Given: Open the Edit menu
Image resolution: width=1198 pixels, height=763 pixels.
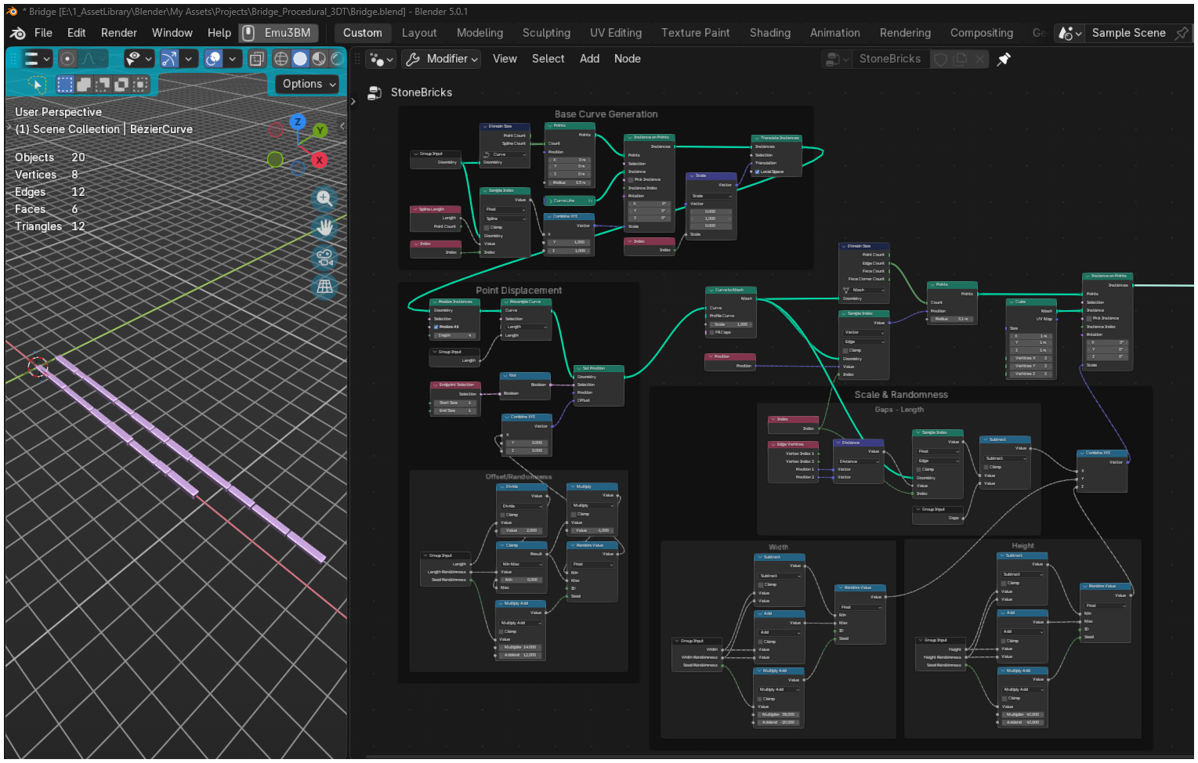Looking at the screenshot, I should click(x=77, y=33).
